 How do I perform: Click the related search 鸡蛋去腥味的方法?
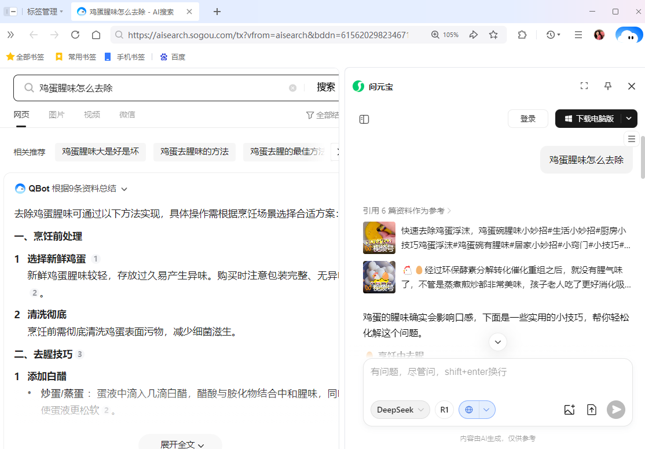[194, 152]
